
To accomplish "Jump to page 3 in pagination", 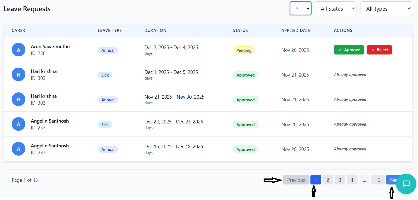I will [x=340, y=180].
